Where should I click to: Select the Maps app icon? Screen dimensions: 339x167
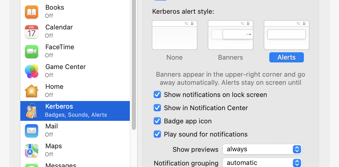(32, 151)
